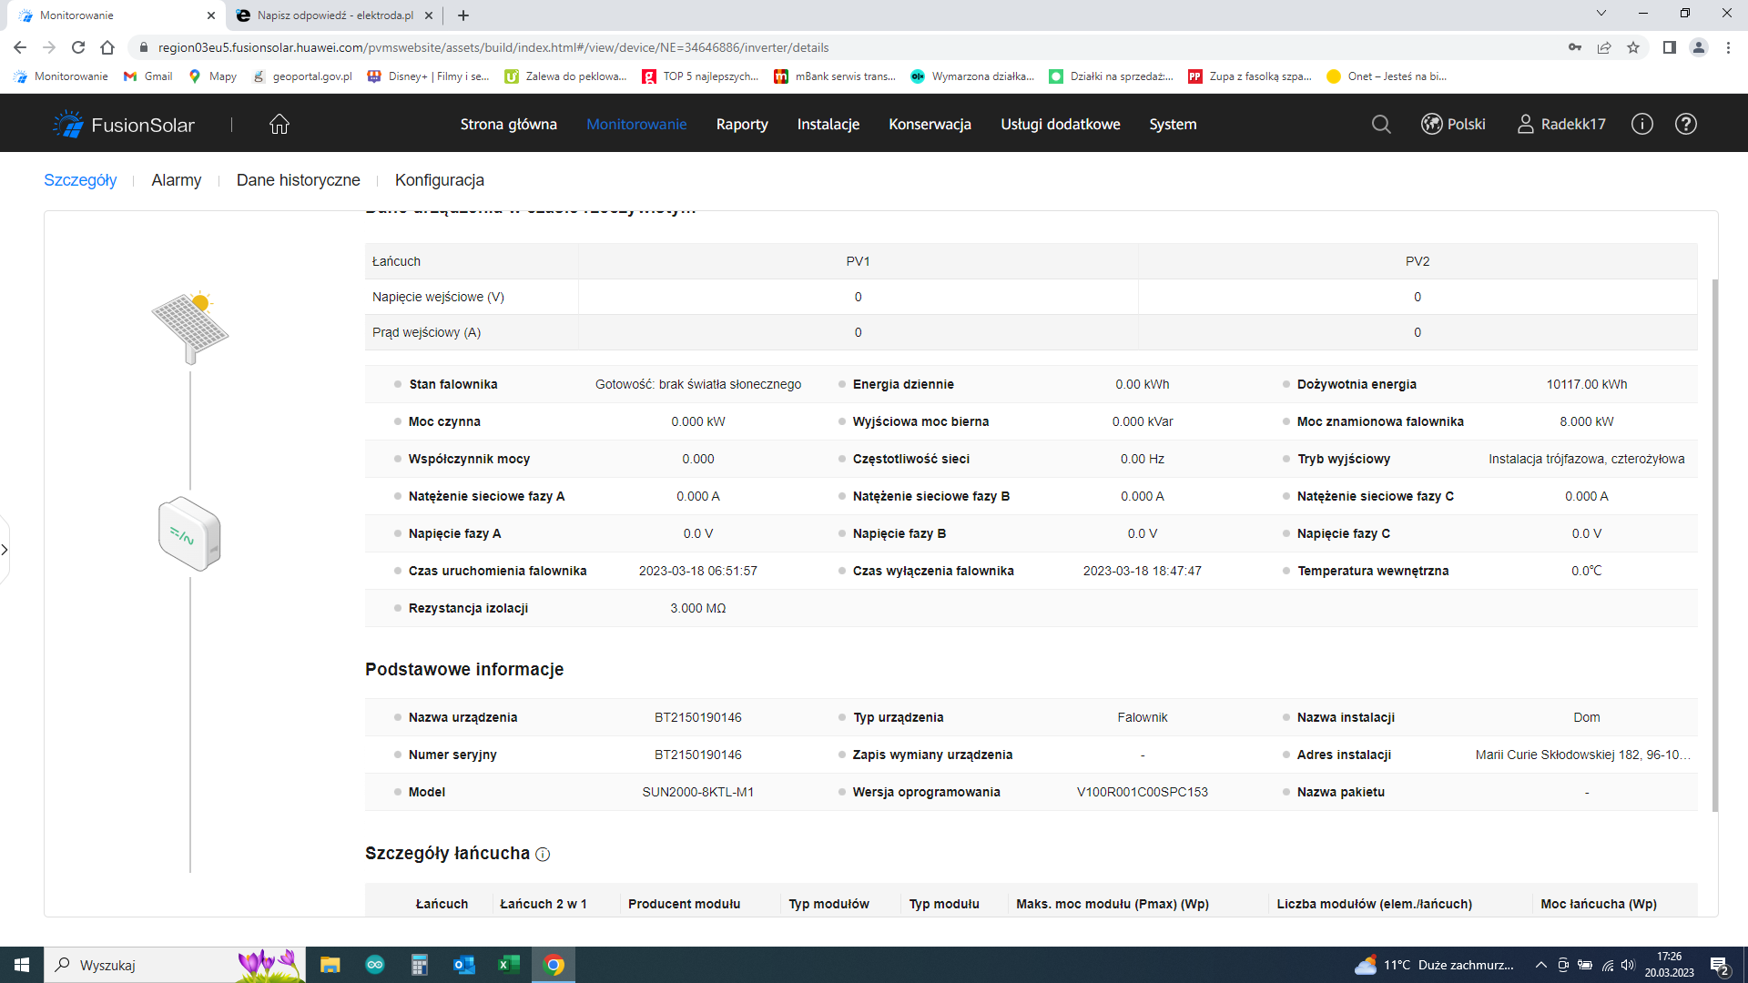Viewport: 1748px width, 983px height.
Task: Open Chrome three-dot menu
Action: click(1728, 47)
